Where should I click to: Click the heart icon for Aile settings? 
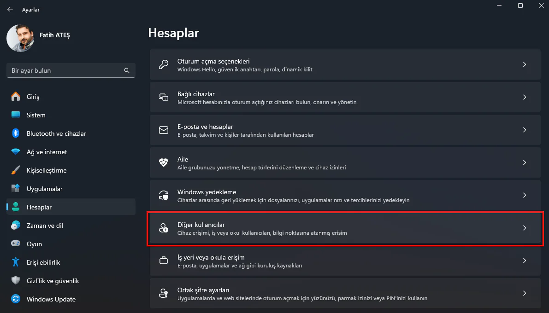point(164,162)
